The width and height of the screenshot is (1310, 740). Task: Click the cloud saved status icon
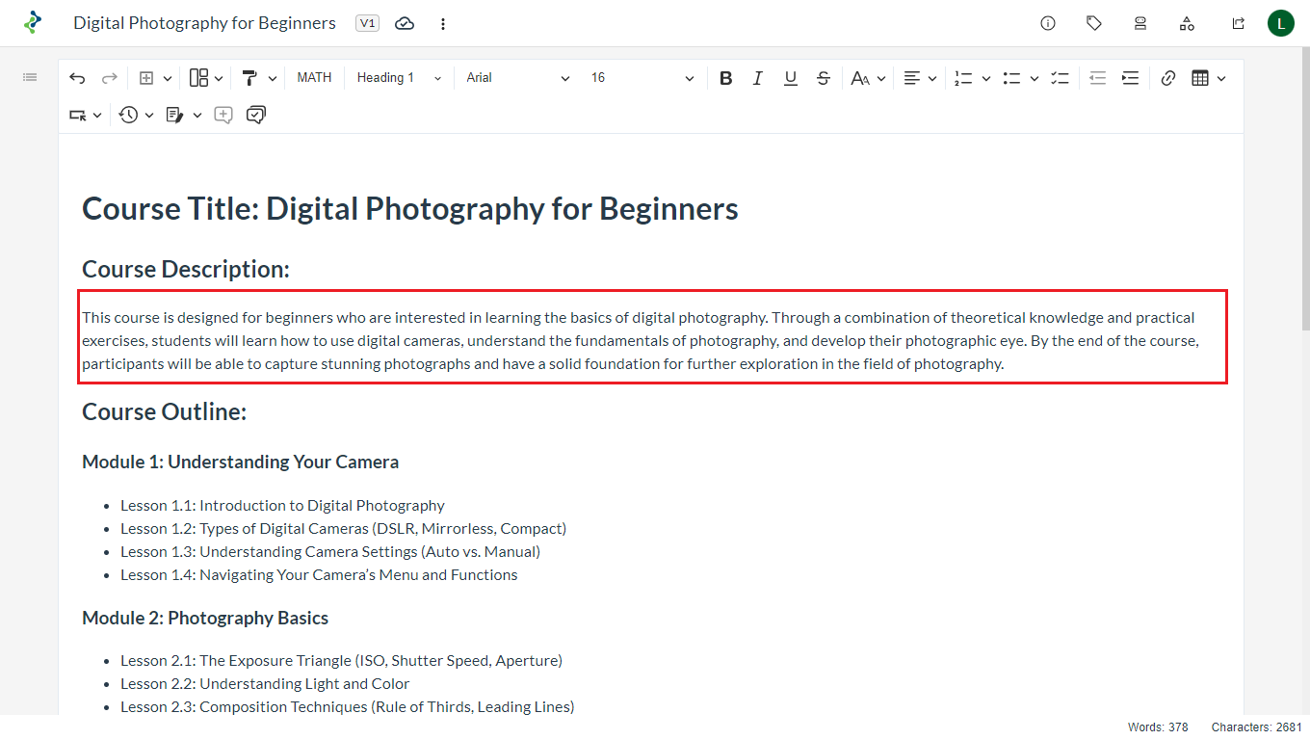[x=405, y=23]
